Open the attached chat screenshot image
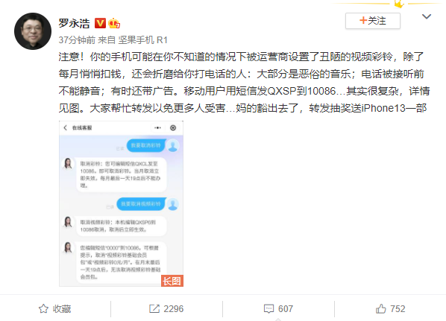446x321 pixels. click(x=121, y=203)
